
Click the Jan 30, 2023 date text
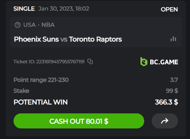pos(56,9)
